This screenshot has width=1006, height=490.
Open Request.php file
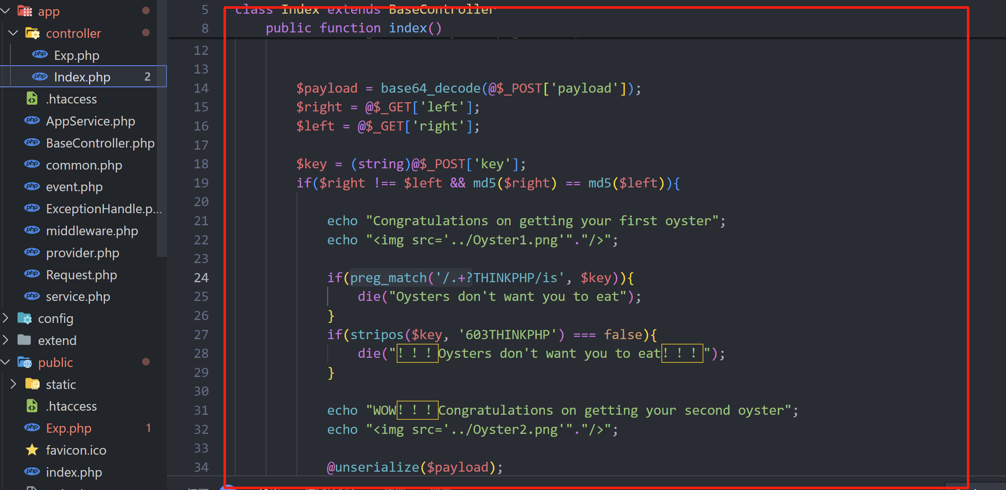pos(81,275)
